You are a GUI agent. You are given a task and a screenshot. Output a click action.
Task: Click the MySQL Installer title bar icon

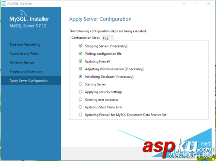tap(4, 3)
